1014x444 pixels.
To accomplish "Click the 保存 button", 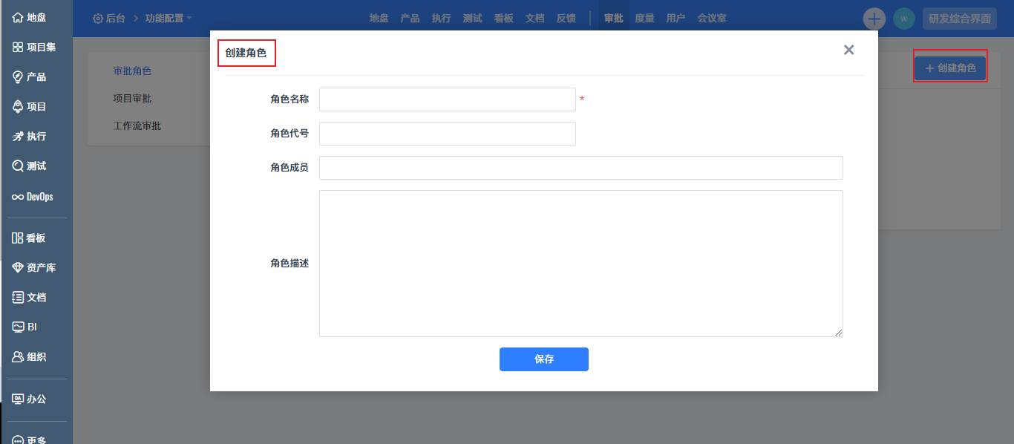I will point(544,359).
